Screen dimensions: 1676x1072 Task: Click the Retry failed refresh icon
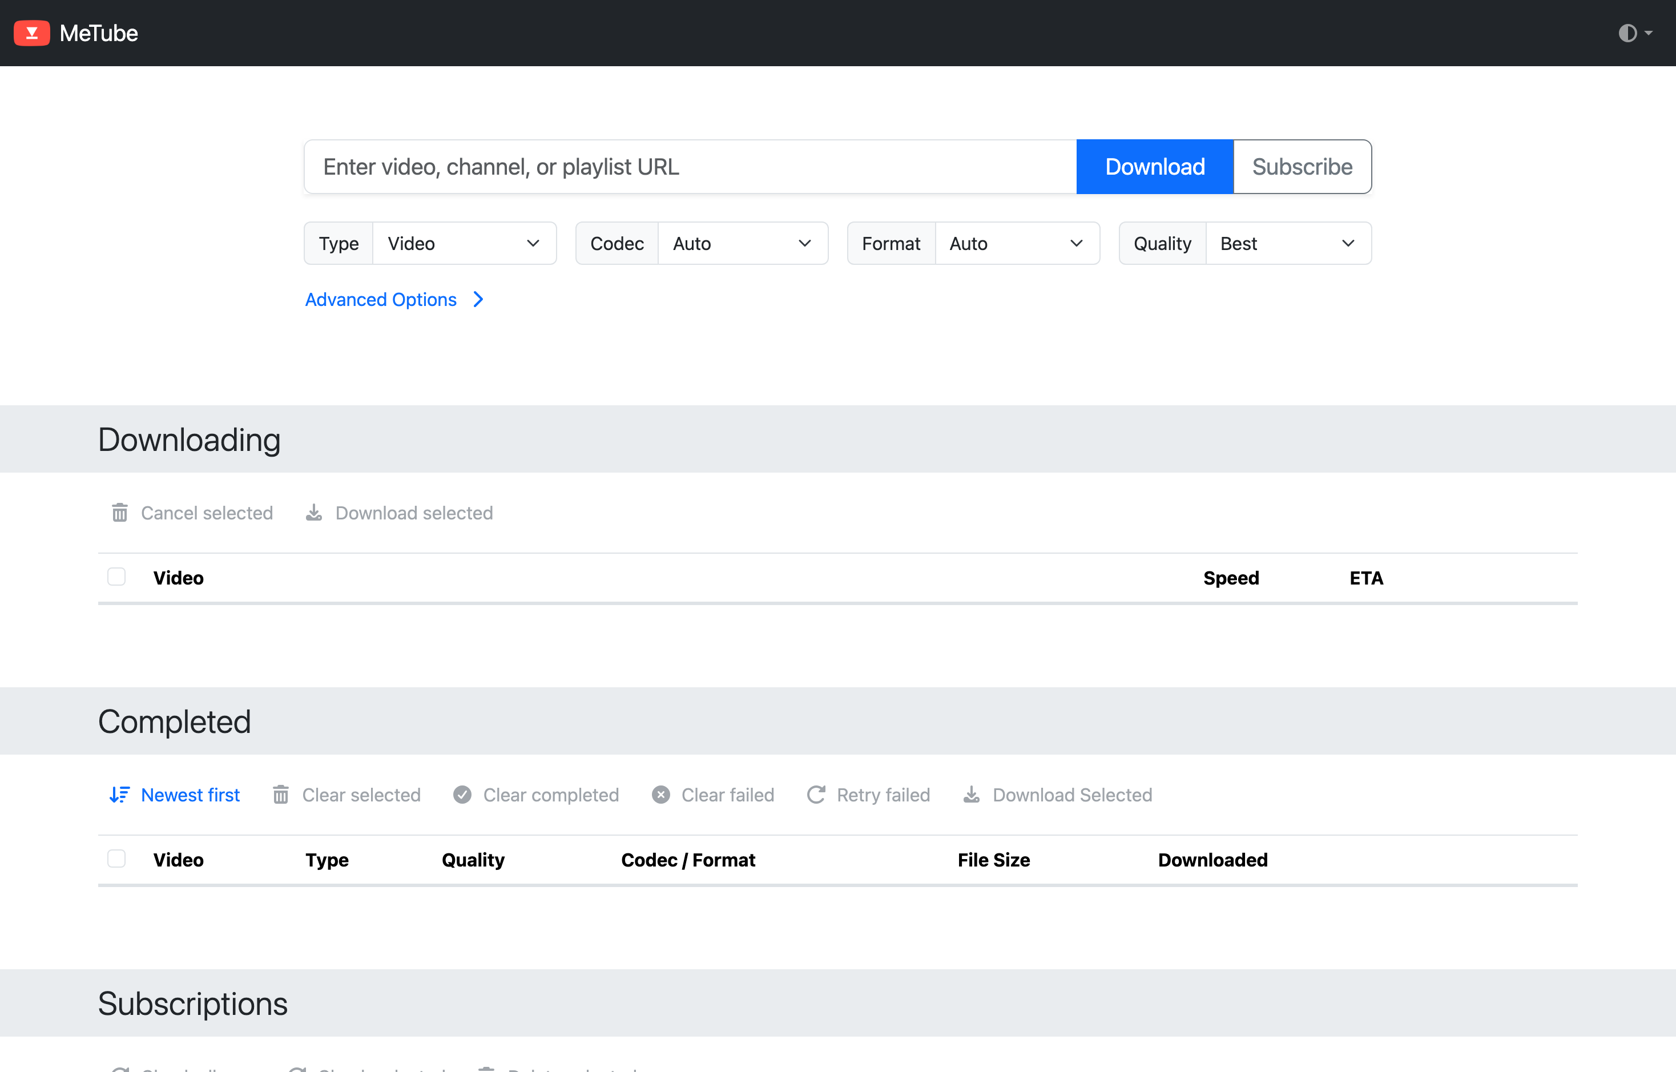816,795
